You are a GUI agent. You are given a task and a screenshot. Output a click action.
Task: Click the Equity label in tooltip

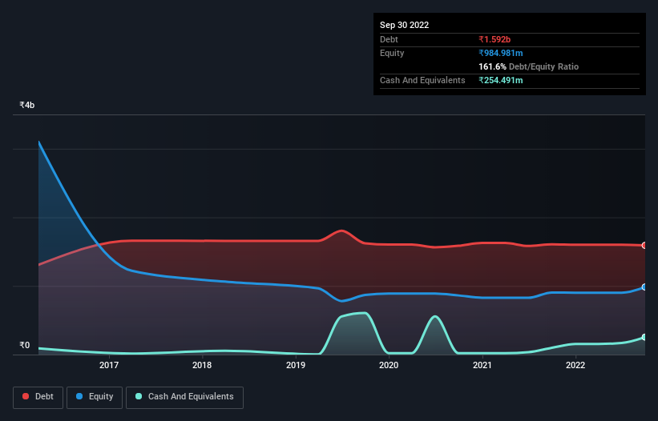click(x=392, y=53)
